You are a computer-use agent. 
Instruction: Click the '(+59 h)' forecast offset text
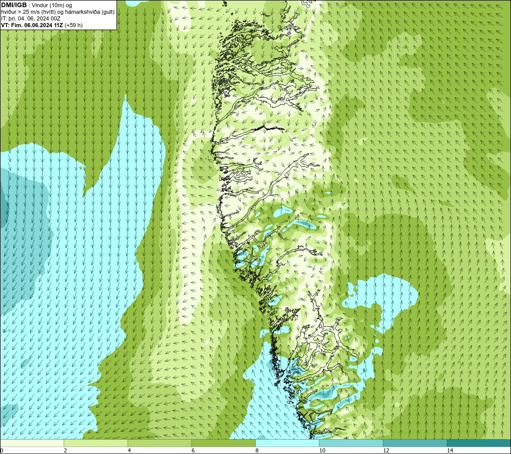74,25
